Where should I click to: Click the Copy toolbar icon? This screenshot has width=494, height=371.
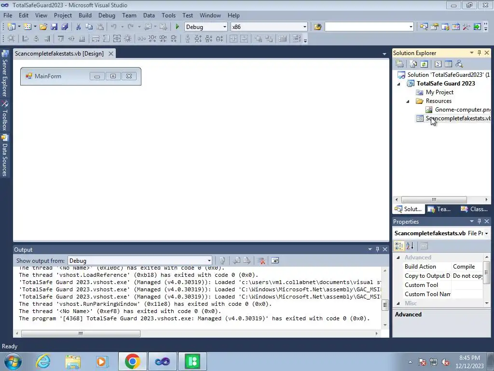tap(89, 27)
